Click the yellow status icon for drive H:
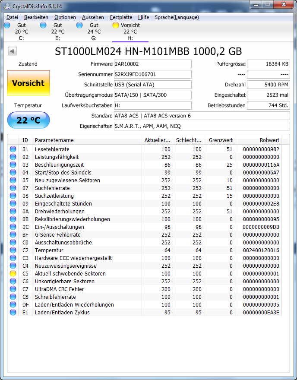Viewport: 297px width, 380px height. click(116, 25)
